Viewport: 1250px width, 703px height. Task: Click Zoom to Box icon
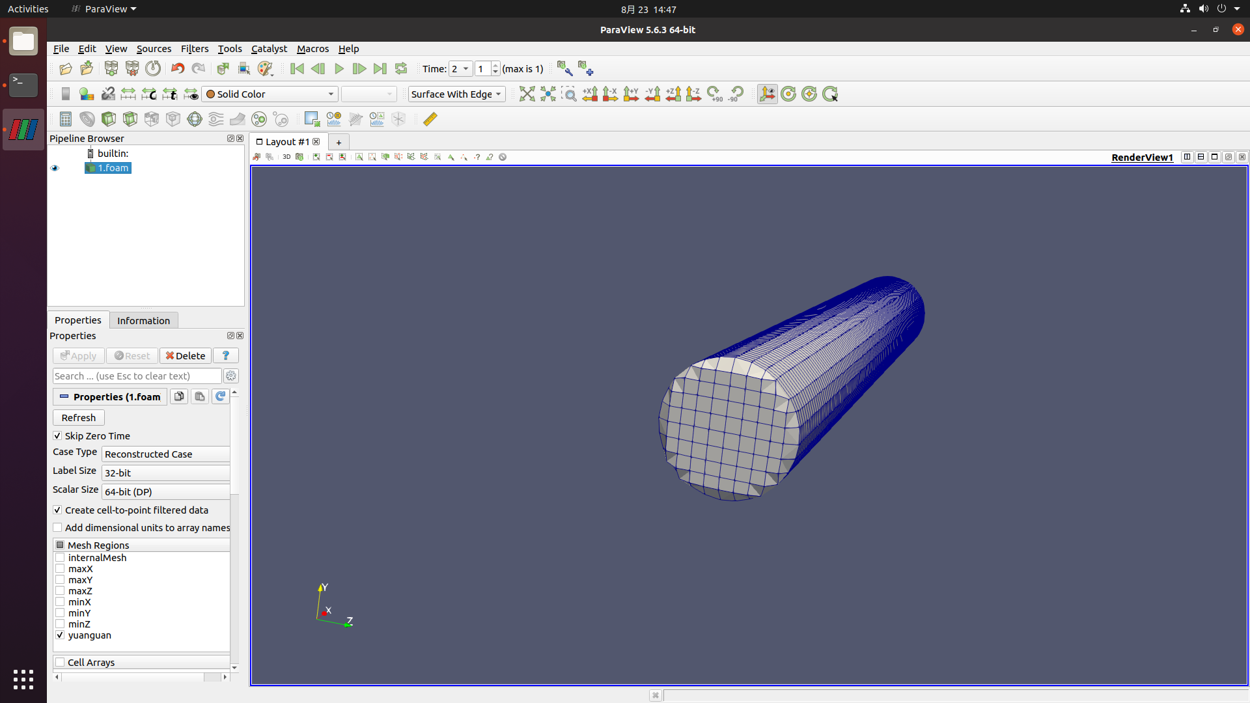click(x=569, y=94)
